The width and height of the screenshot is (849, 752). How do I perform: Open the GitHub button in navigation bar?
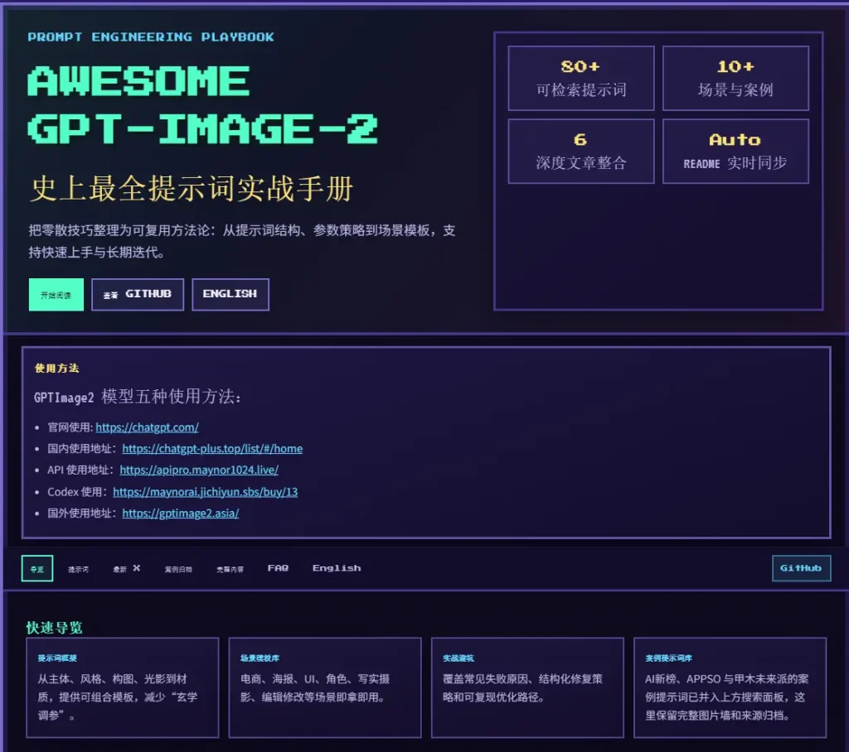pos(802,568)
